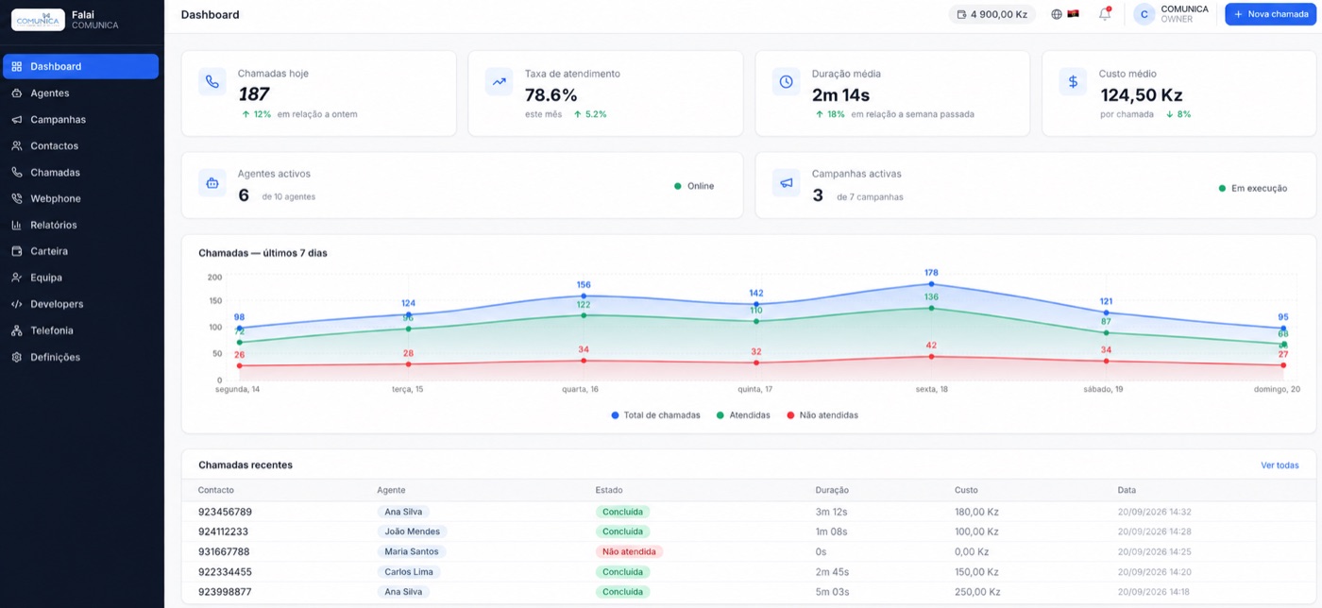Click the Relatórios bar chart icon
1322x608 pixels.
tap(16, 225)
